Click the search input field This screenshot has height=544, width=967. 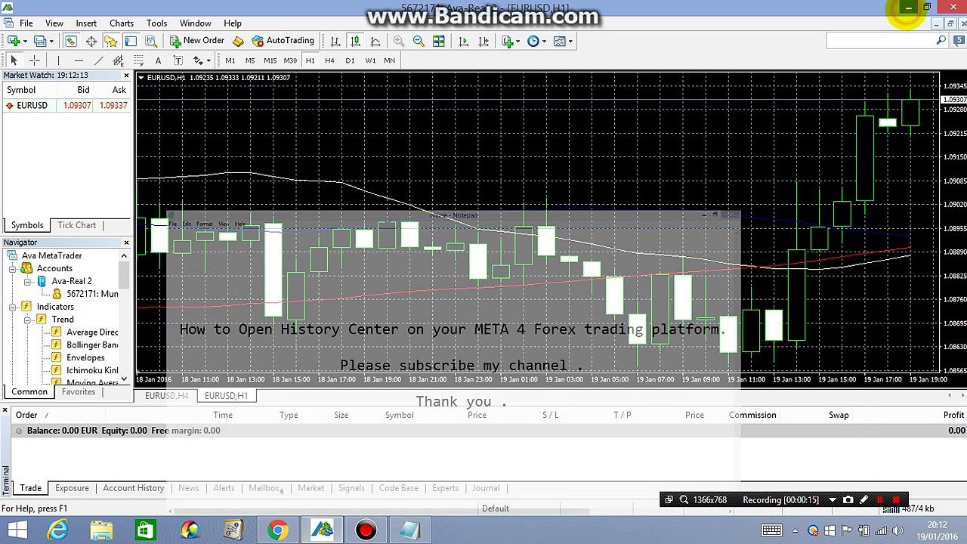pos(880,41)
